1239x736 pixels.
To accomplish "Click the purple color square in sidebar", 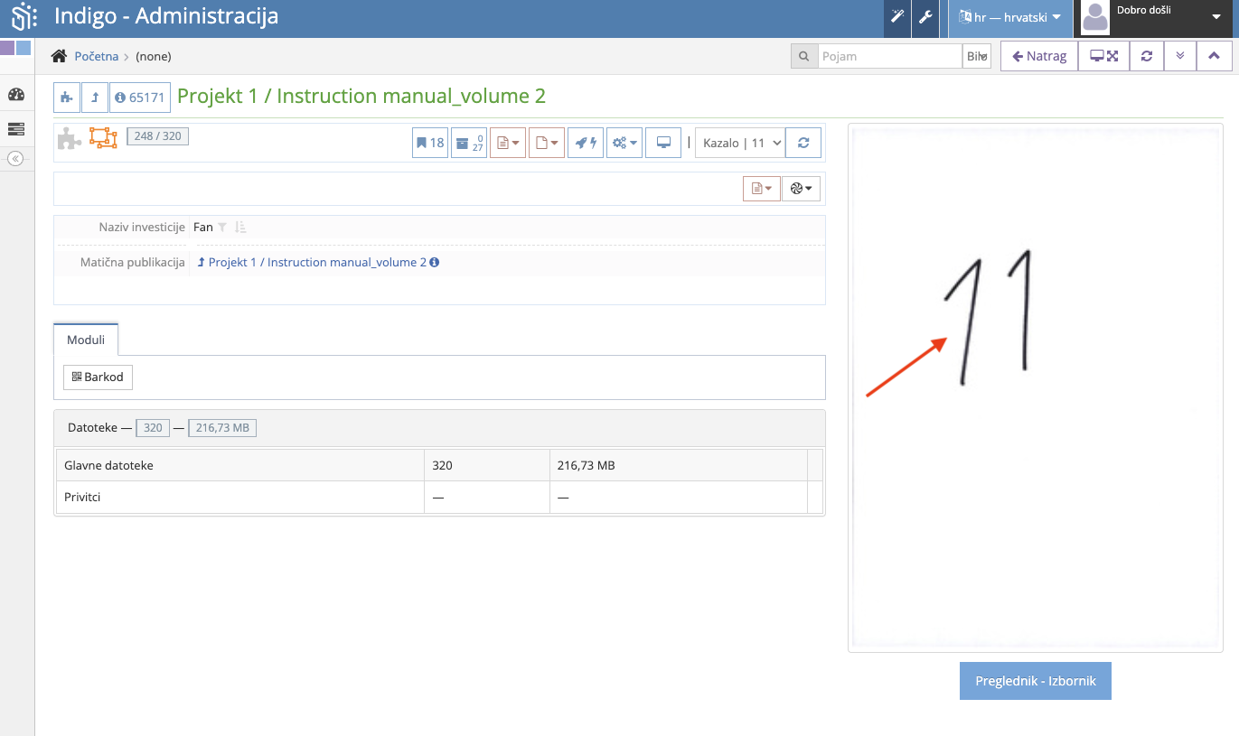I will 7,48.
